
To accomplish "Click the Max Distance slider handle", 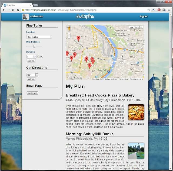I will tap(34, 46).
